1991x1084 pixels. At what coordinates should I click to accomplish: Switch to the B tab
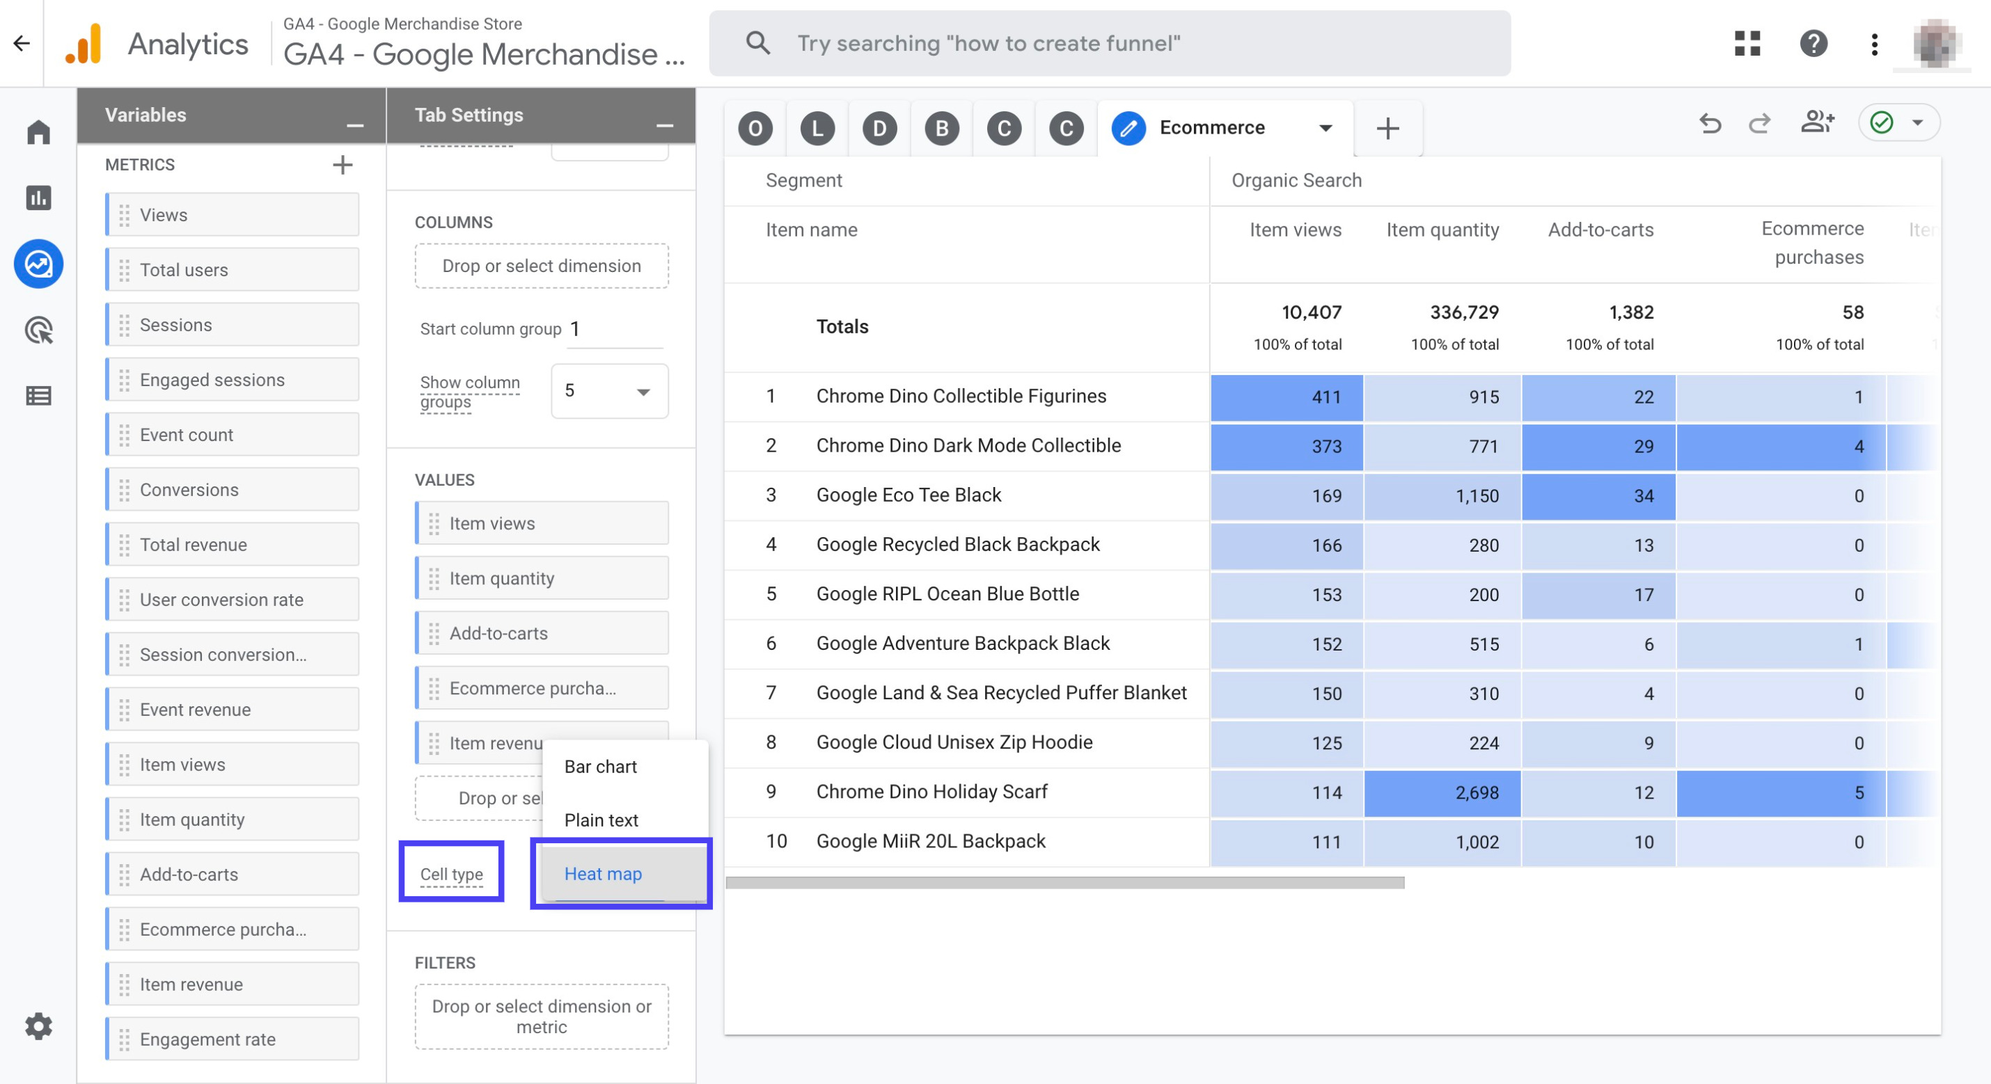pos(941,128)
